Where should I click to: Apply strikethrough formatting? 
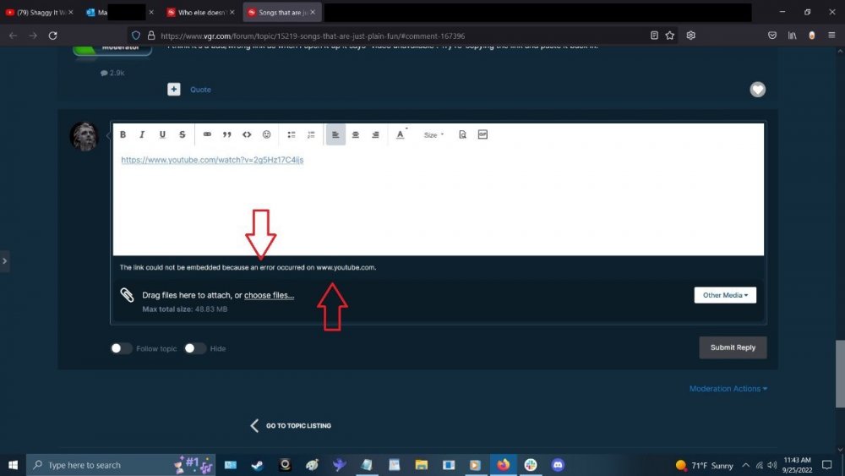183,134
